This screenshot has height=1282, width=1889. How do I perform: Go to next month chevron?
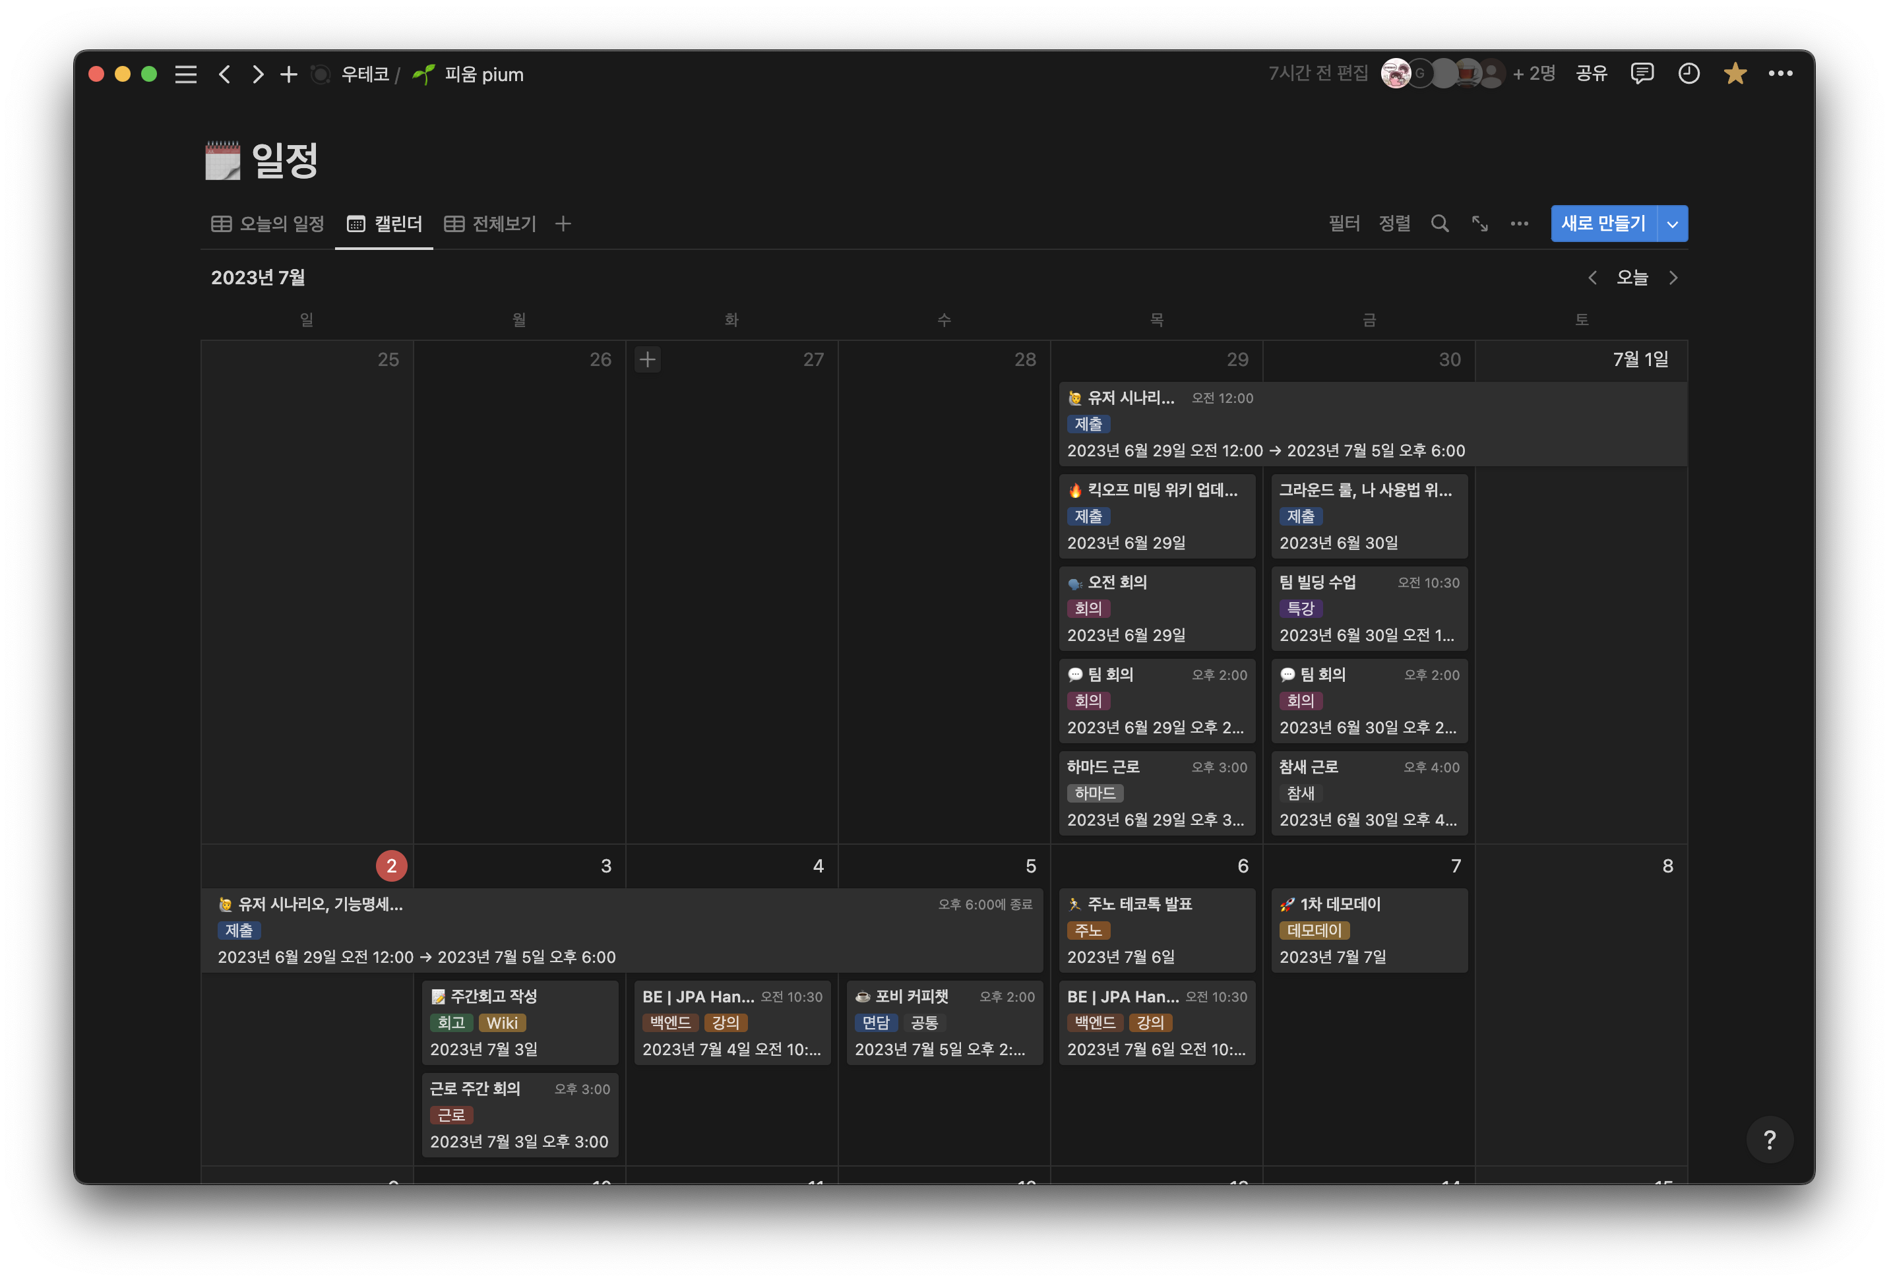click(1673, 278)
